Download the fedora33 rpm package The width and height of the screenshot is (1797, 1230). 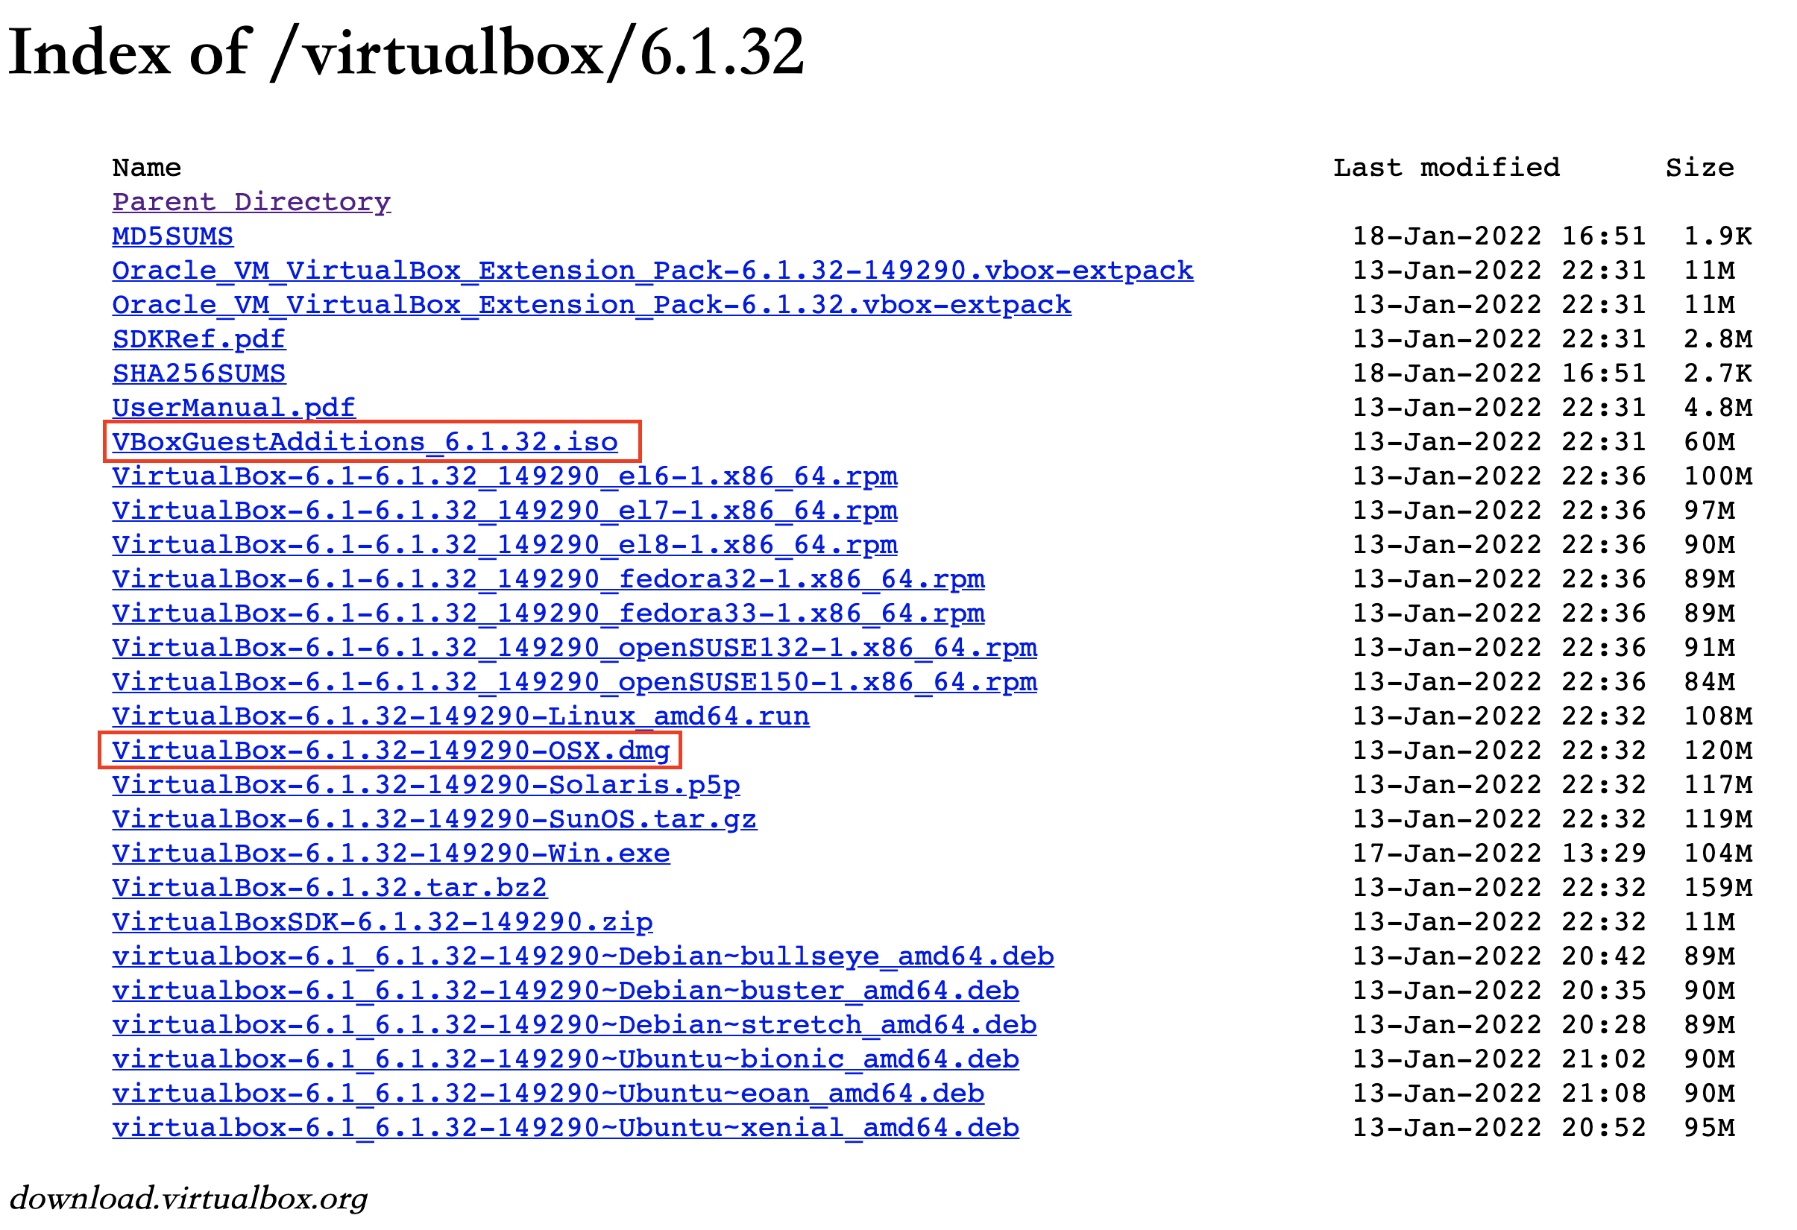coord(547,613)
